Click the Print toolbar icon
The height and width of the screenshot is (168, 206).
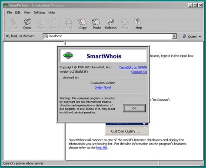[69, 24]
